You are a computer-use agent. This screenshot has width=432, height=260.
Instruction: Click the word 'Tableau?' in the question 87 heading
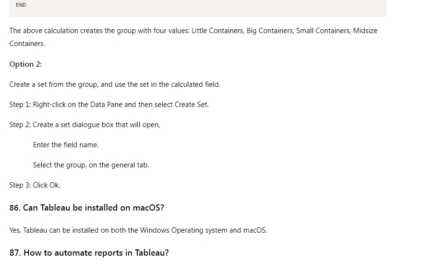coord(152,253)
